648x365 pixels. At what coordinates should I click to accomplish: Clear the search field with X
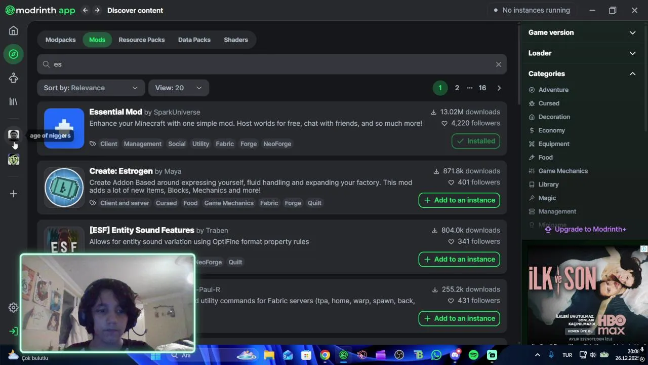point(499,64)
